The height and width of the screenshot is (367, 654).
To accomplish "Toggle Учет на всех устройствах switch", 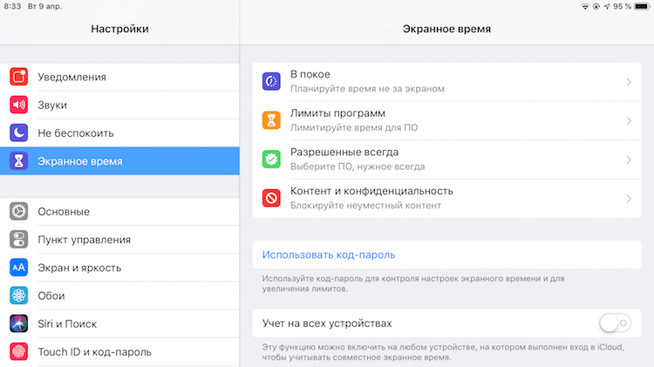I will 616,323.
